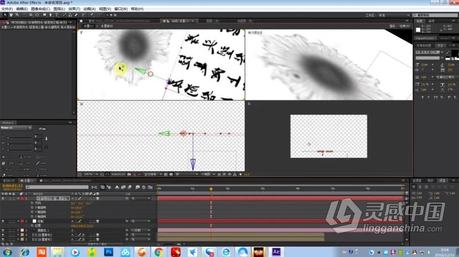The height and width of the screenshot is (257, 459).
Task: Select the Eraser tool
Action: 76,15
